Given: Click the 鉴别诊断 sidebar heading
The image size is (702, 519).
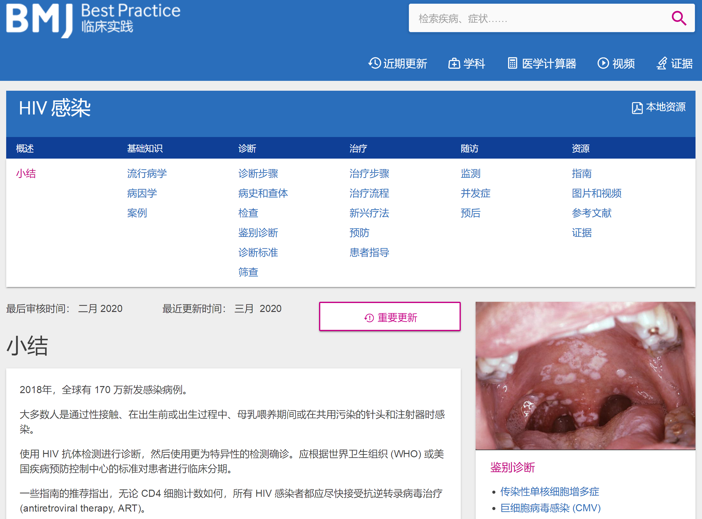Looking at the screenshot, I should [512, 467].
